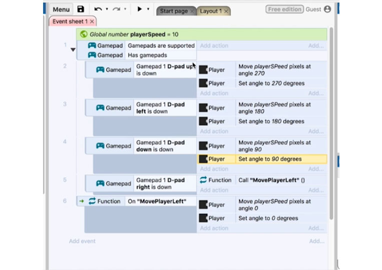
Task: Click green arrow trigger icon on event 6
Action: (82, 201)
